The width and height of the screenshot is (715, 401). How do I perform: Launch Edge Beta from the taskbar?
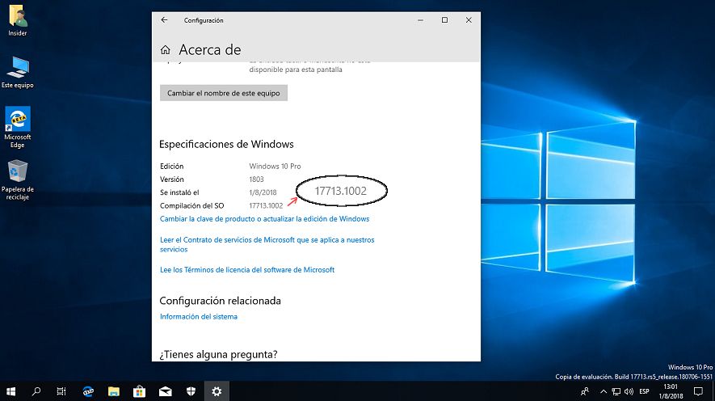[88, 391]
